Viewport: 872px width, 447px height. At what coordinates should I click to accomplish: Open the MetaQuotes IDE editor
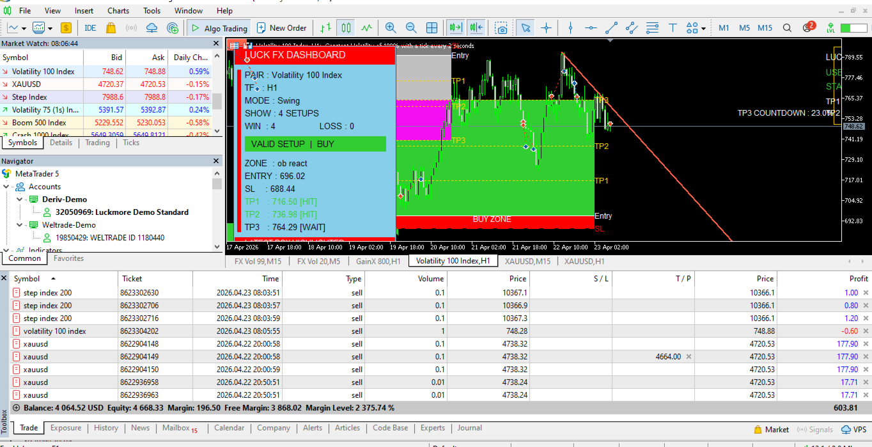pyautogui.click(x=90, y=28)
